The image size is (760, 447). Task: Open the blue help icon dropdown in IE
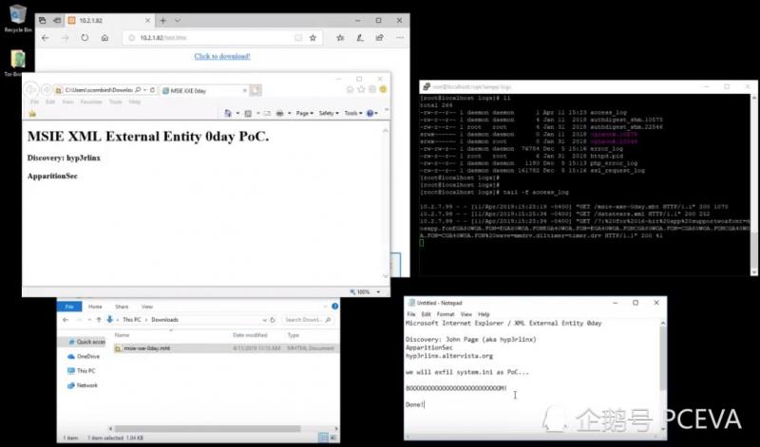click(x=372, y=113)
